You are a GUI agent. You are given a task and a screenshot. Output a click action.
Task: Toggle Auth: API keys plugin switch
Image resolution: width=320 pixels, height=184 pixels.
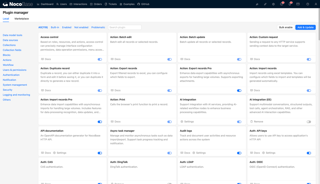(309, 153)
